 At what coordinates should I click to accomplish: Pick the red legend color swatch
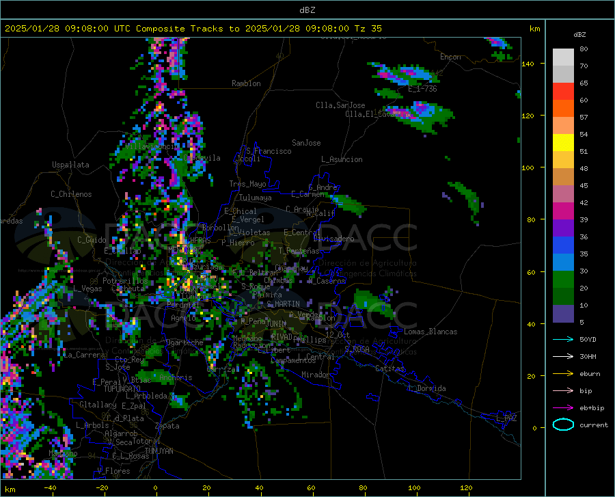click(563, 92)
